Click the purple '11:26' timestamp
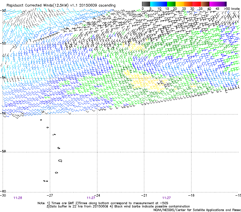This screenshot has height=212, width=241. [x=18, y=198]
